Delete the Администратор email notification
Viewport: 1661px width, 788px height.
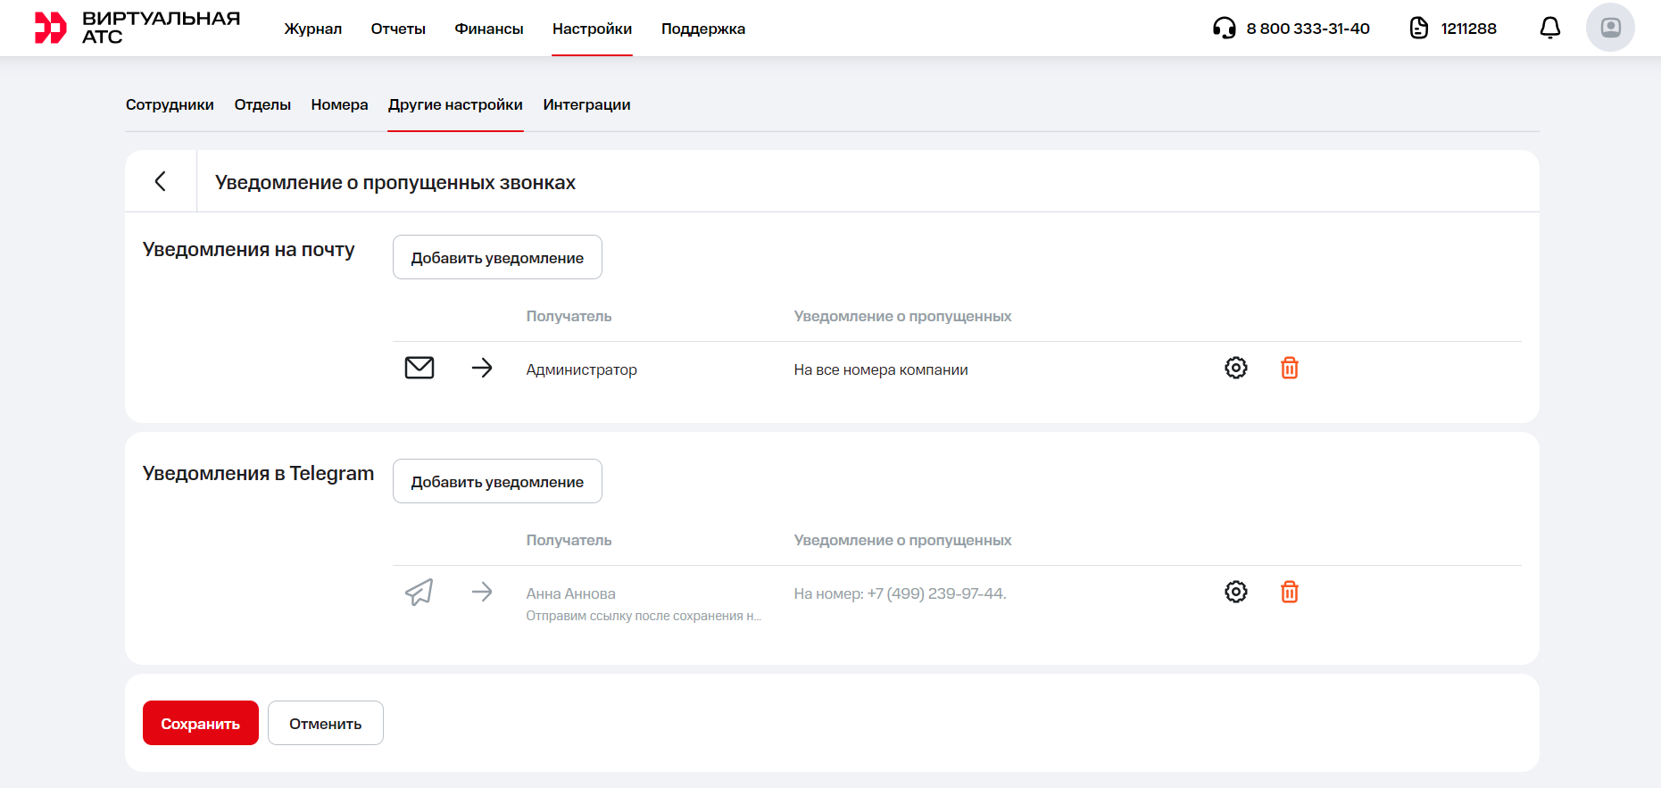1289,368
